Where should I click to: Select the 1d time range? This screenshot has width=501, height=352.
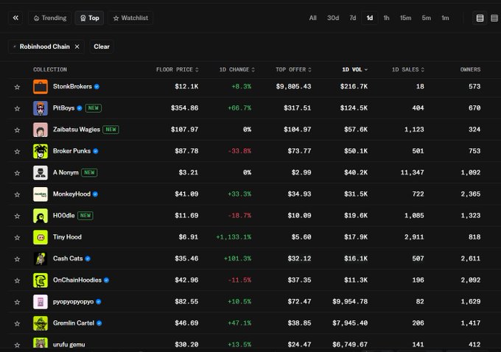click(370, 18)
